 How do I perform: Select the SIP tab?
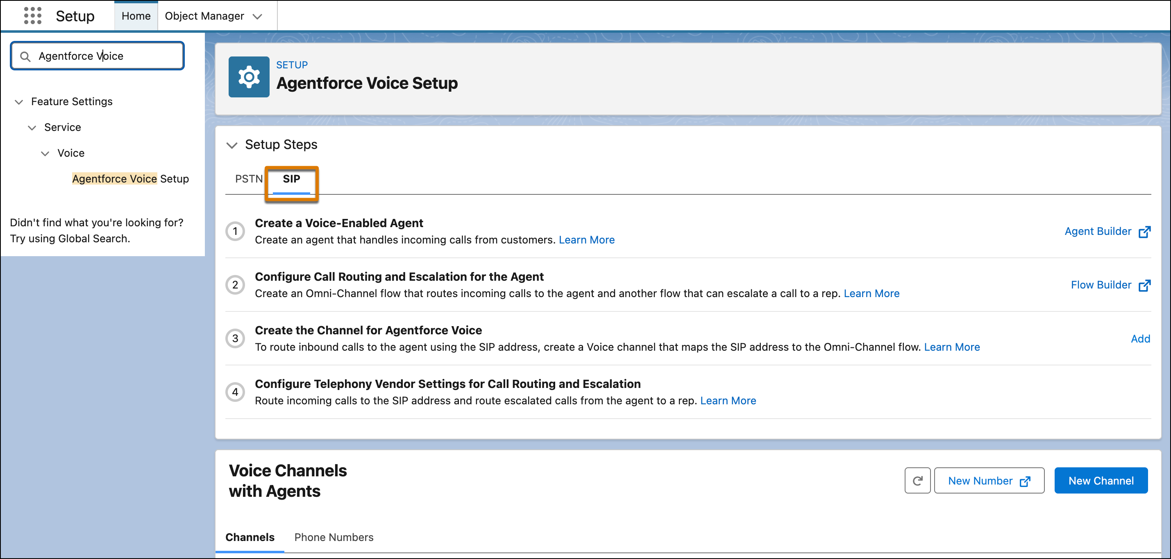pos(291,179)
